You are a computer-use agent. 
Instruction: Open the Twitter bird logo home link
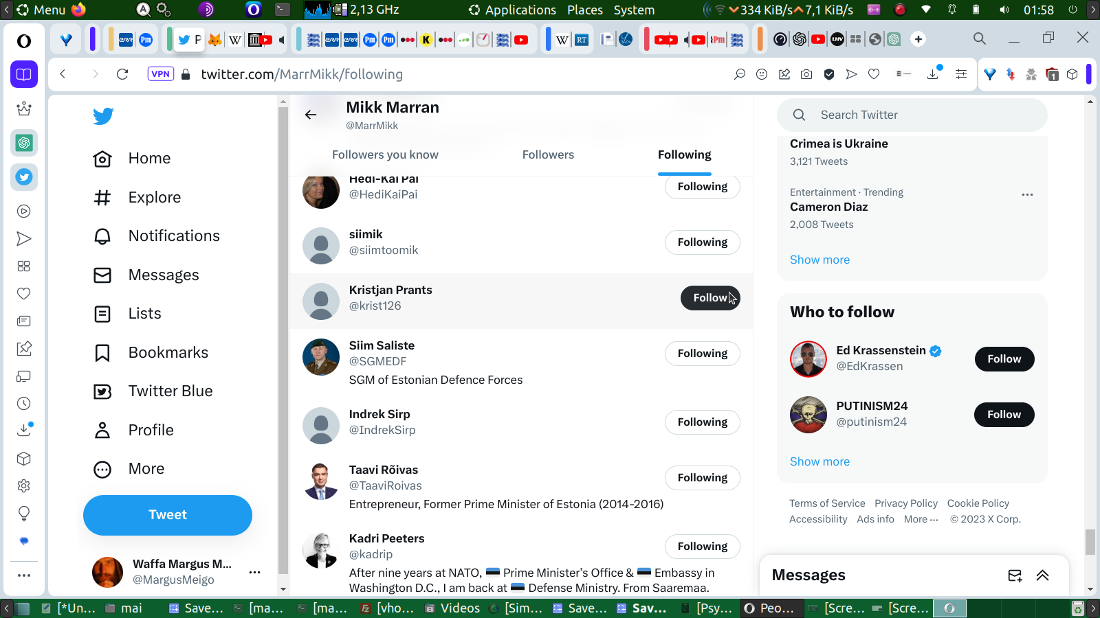point(103,116)
